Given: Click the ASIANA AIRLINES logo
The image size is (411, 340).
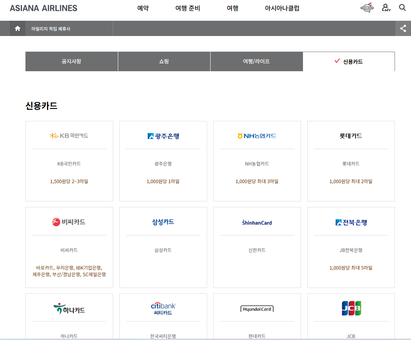Looking at the screenshot, I should click(43, 8).
